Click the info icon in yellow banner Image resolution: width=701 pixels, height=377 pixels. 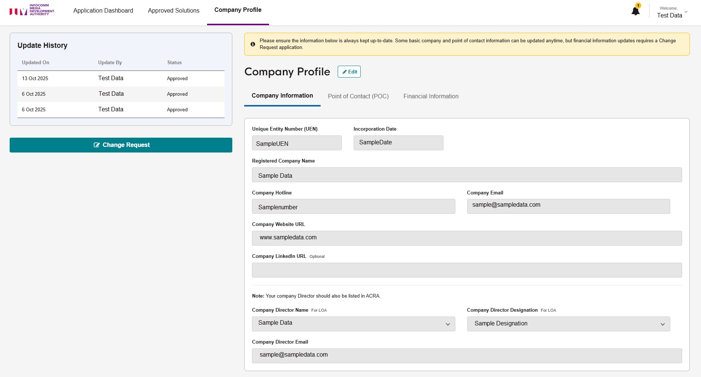[x=253, y=44]
